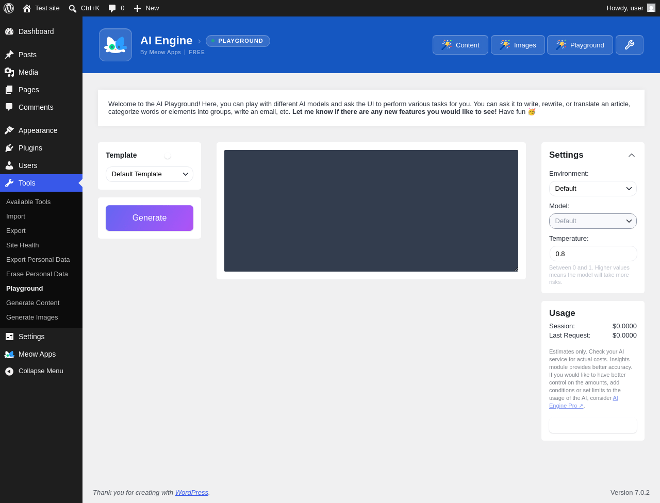Open comments bubble in admin bar

point(117,8)
